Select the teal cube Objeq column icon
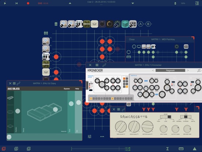This screenshot has width=202, height=152. [125, 24]
